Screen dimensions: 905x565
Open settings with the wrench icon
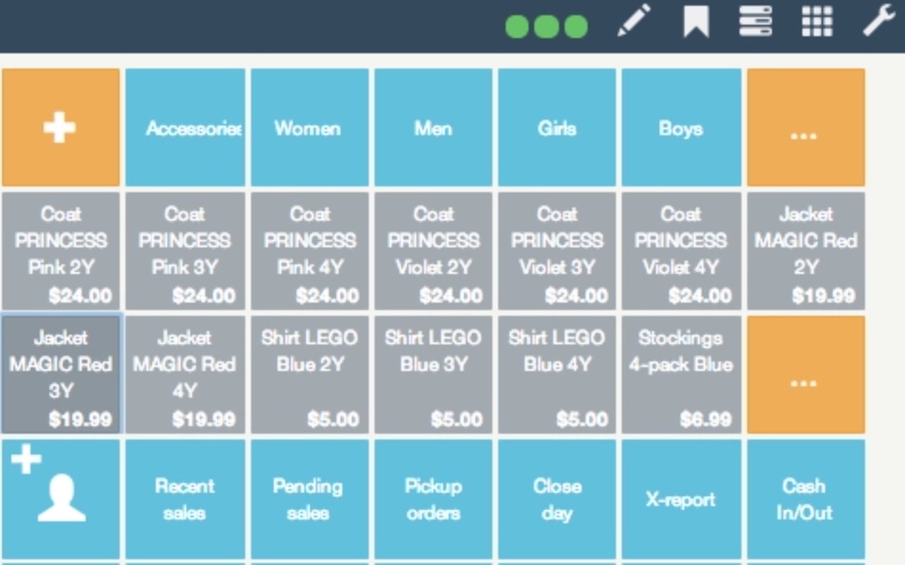pyautogui.click(x=879, y=20)
